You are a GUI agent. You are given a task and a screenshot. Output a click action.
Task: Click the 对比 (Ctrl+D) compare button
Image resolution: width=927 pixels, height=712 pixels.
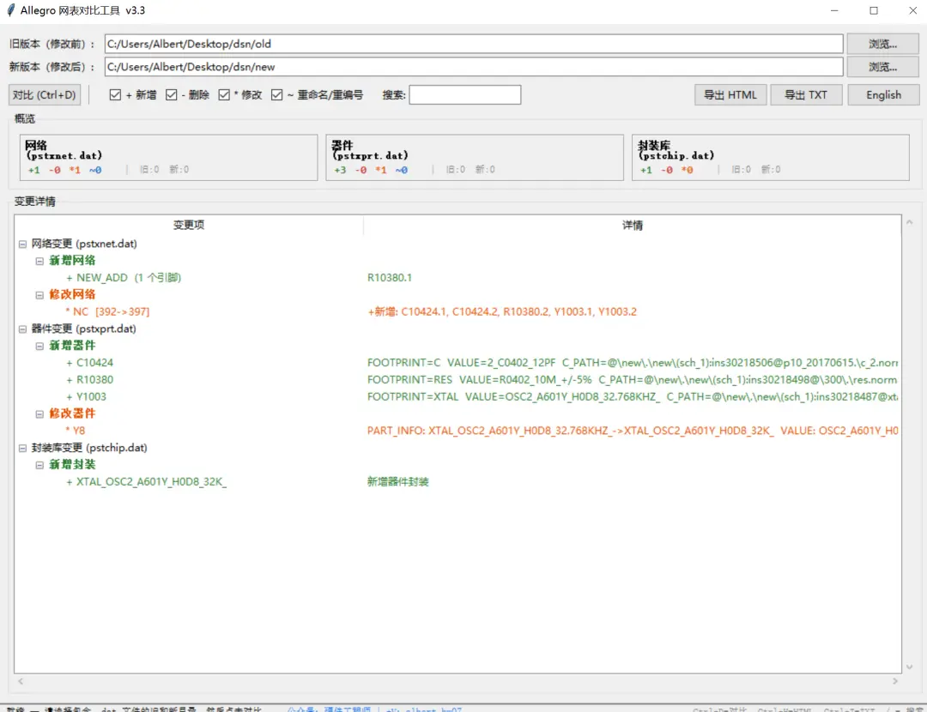click(x=45, y=94)
